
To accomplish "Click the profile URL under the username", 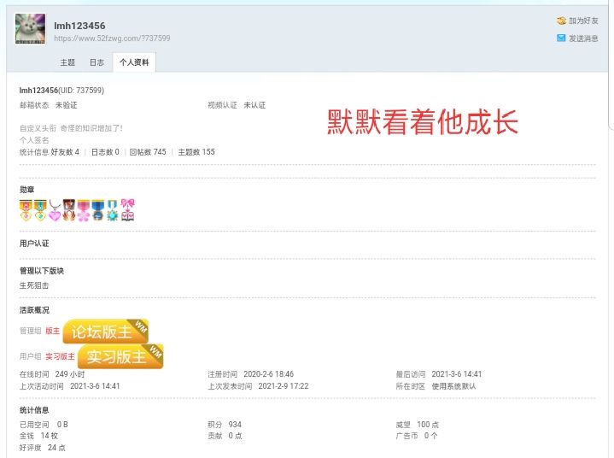I will click(x=112, y=38).
